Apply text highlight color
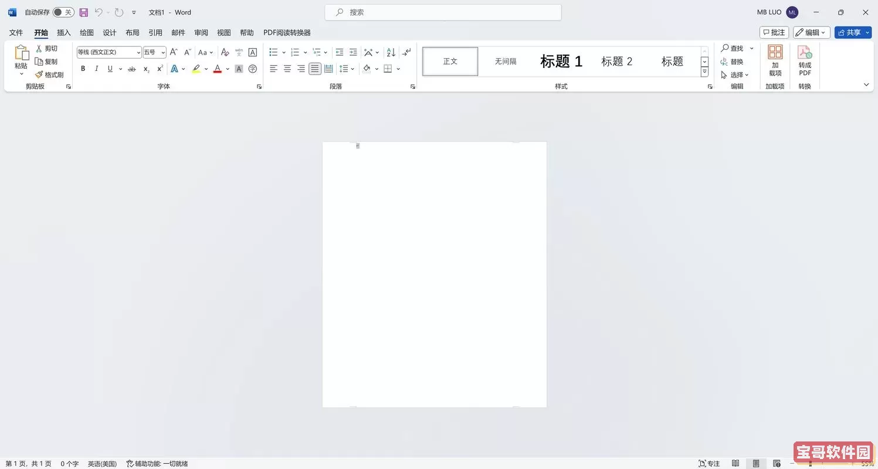Screen dimensions: 878x469 [x=196, y=69]
